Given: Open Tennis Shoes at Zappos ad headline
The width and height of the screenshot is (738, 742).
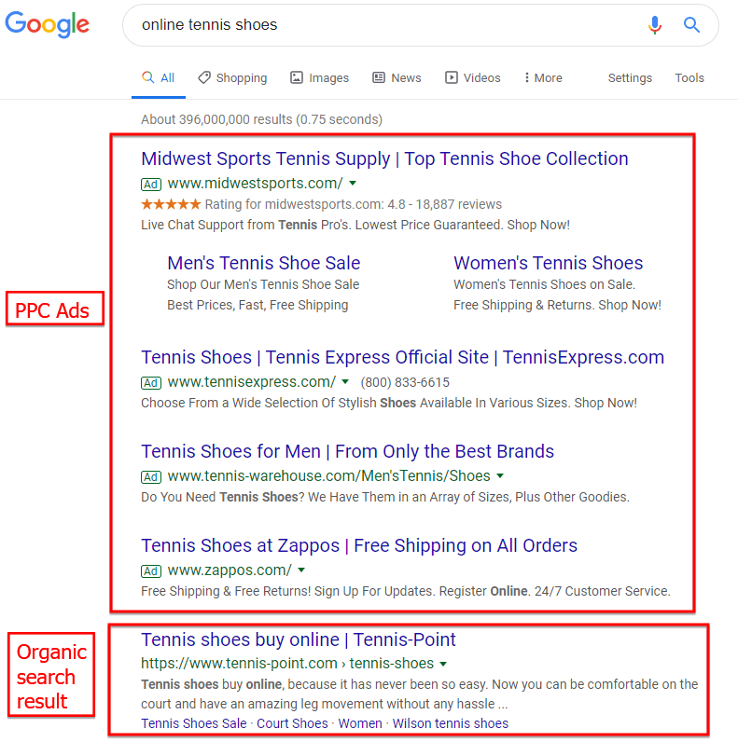Looking at the screenshot, I should point(359,545).
